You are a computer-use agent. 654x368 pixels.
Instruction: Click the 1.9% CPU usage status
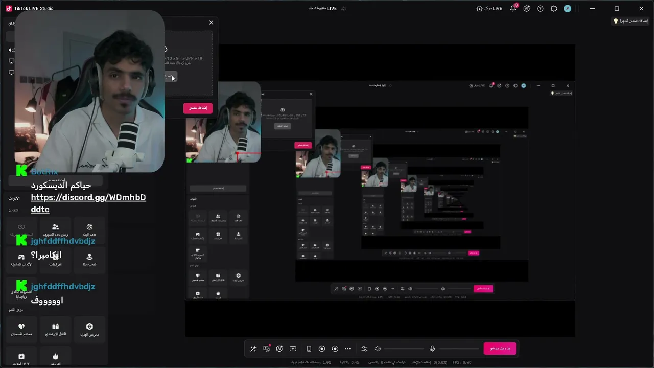[312, 362]
